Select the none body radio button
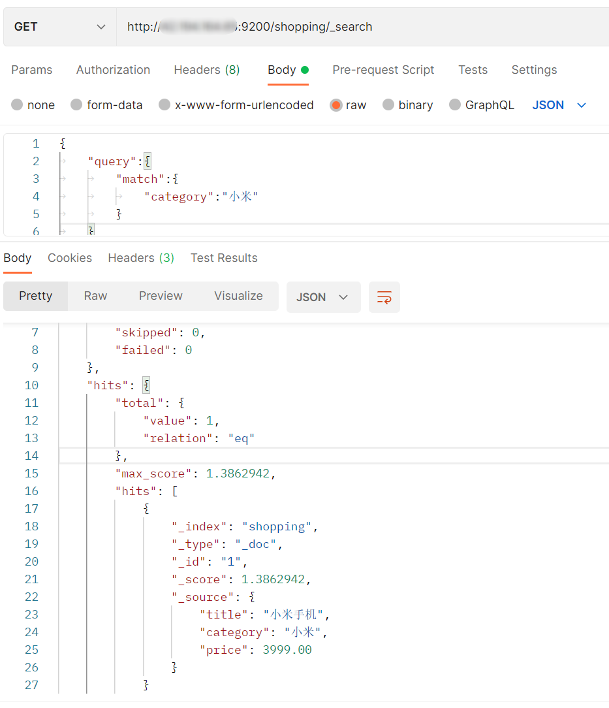This screenshot has height=708, width=609. pyautogui.click(x=17, y=105)
